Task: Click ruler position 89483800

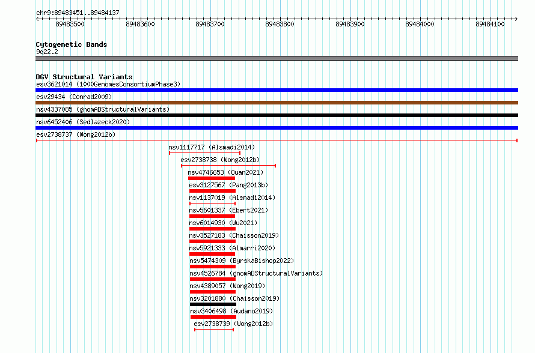Action: [x=280, y=24]
